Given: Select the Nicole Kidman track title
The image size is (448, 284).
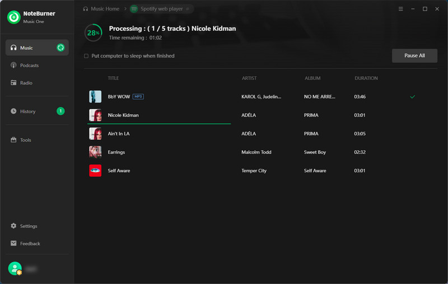Looking at the screenshot, I should (123, 115).
